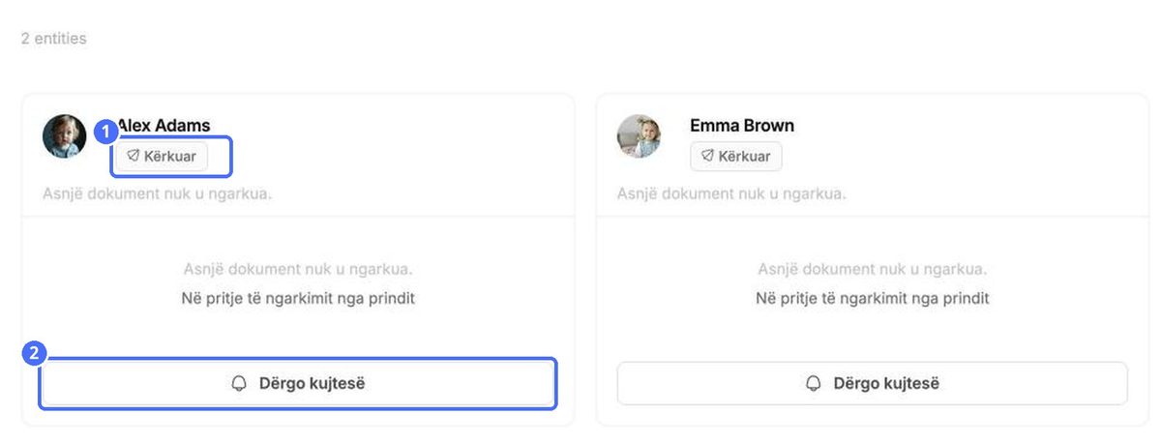The width and height of the screenshot is (1161, 443).
Task: Click the no-document notice below Alex's Kërkuar badge
Action: (158, 193)
